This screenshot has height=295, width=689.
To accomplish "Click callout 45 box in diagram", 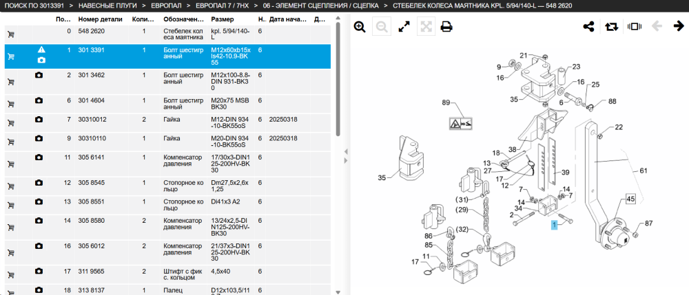I will pos(630,199).
